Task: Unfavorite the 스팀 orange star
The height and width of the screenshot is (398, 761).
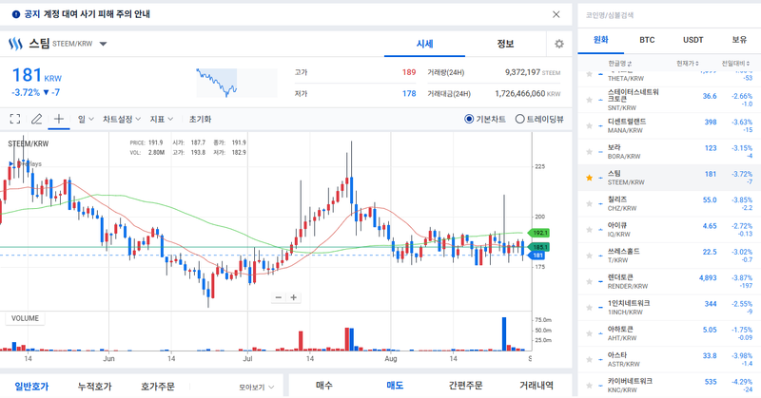Action: tap(589, 178)
